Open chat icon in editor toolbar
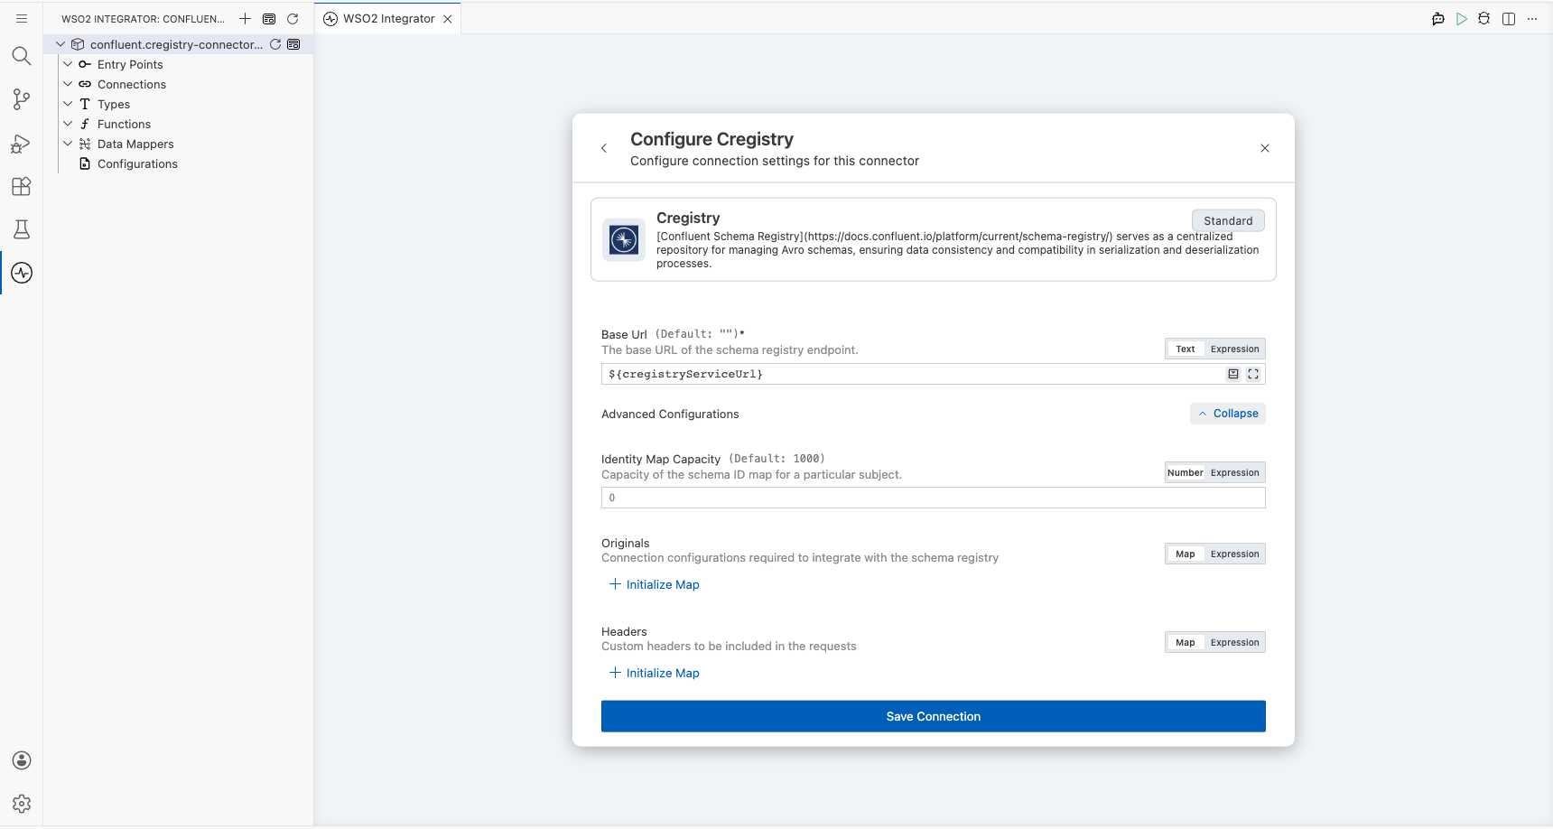The image size is (1553, 829). coord(1438,19)
